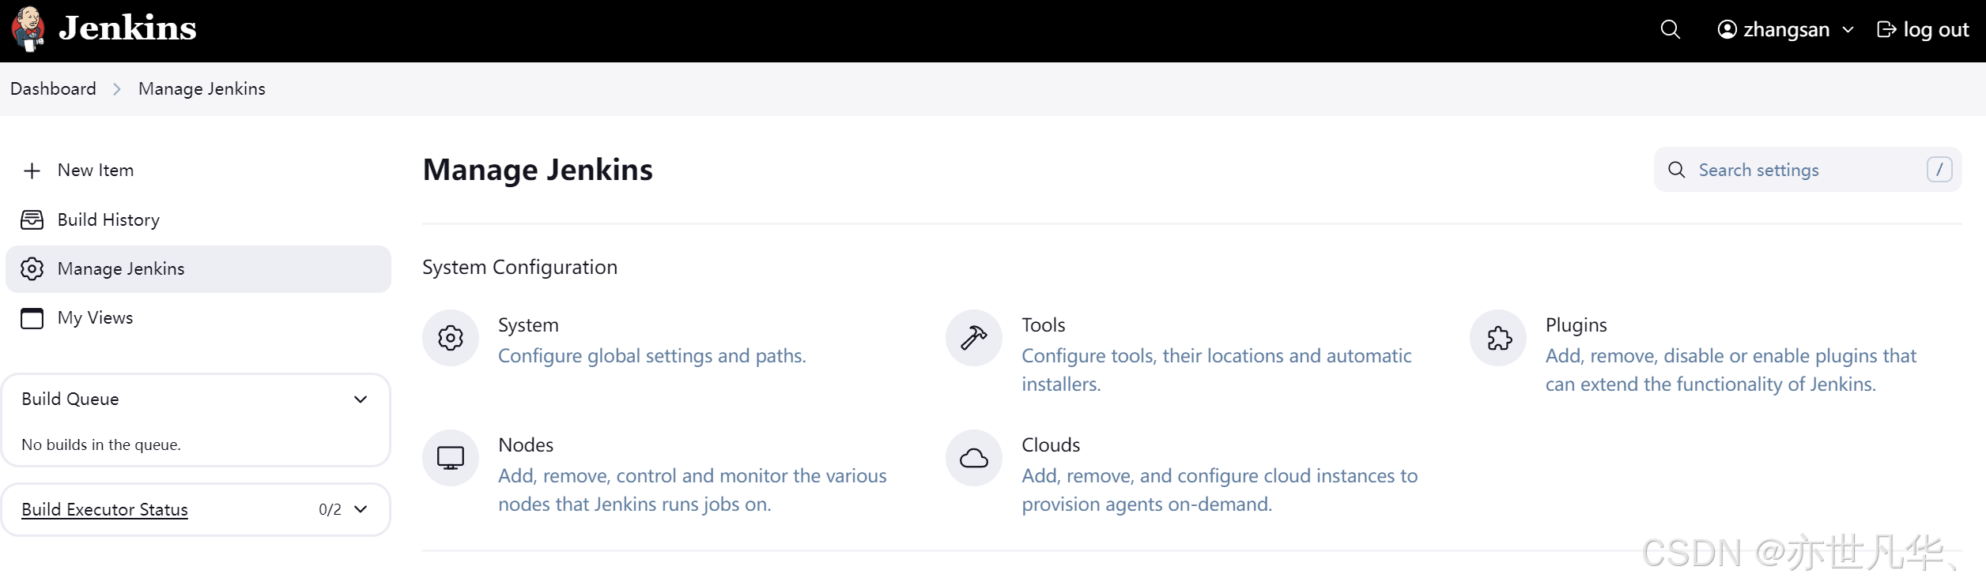Open the Clouds configuration title
The width and height of the screenshot is (1986, 585).
coord(1051,445)
